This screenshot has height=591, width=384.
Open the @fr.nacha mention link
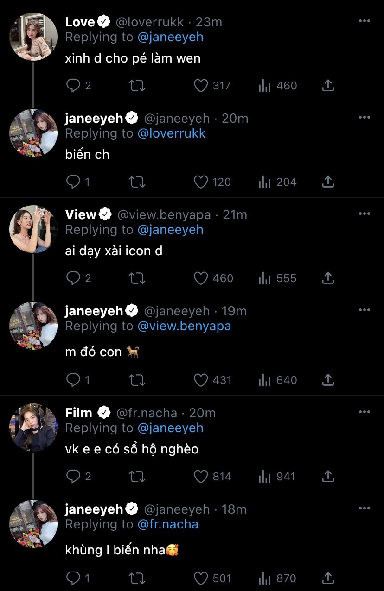click(168, 524)
